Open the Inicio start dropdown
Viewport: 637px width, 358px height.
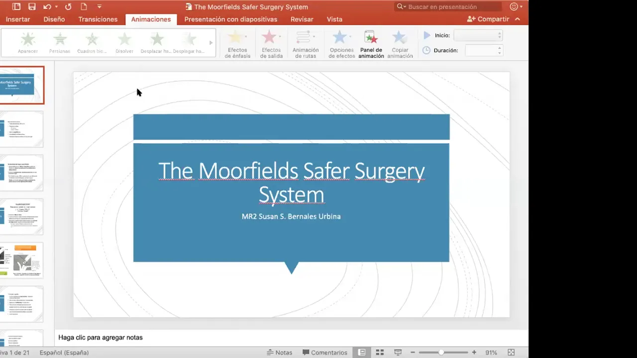click(478, 35)
